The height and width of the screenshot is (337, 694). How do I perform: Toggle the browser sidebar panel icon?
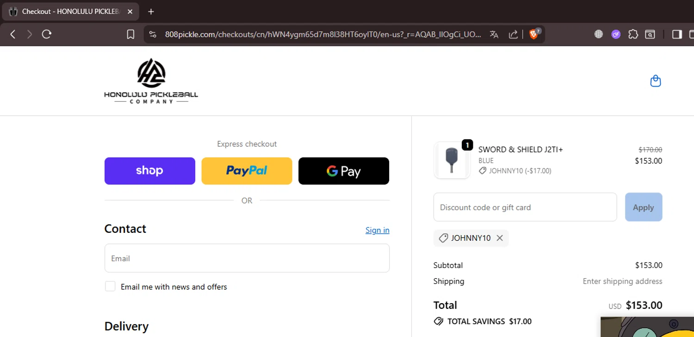click(677, 34)
